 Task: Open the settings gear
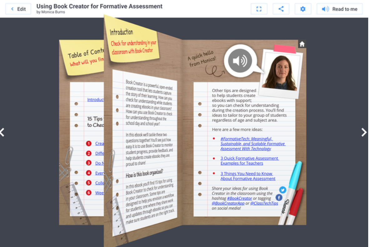coord(303,9)
